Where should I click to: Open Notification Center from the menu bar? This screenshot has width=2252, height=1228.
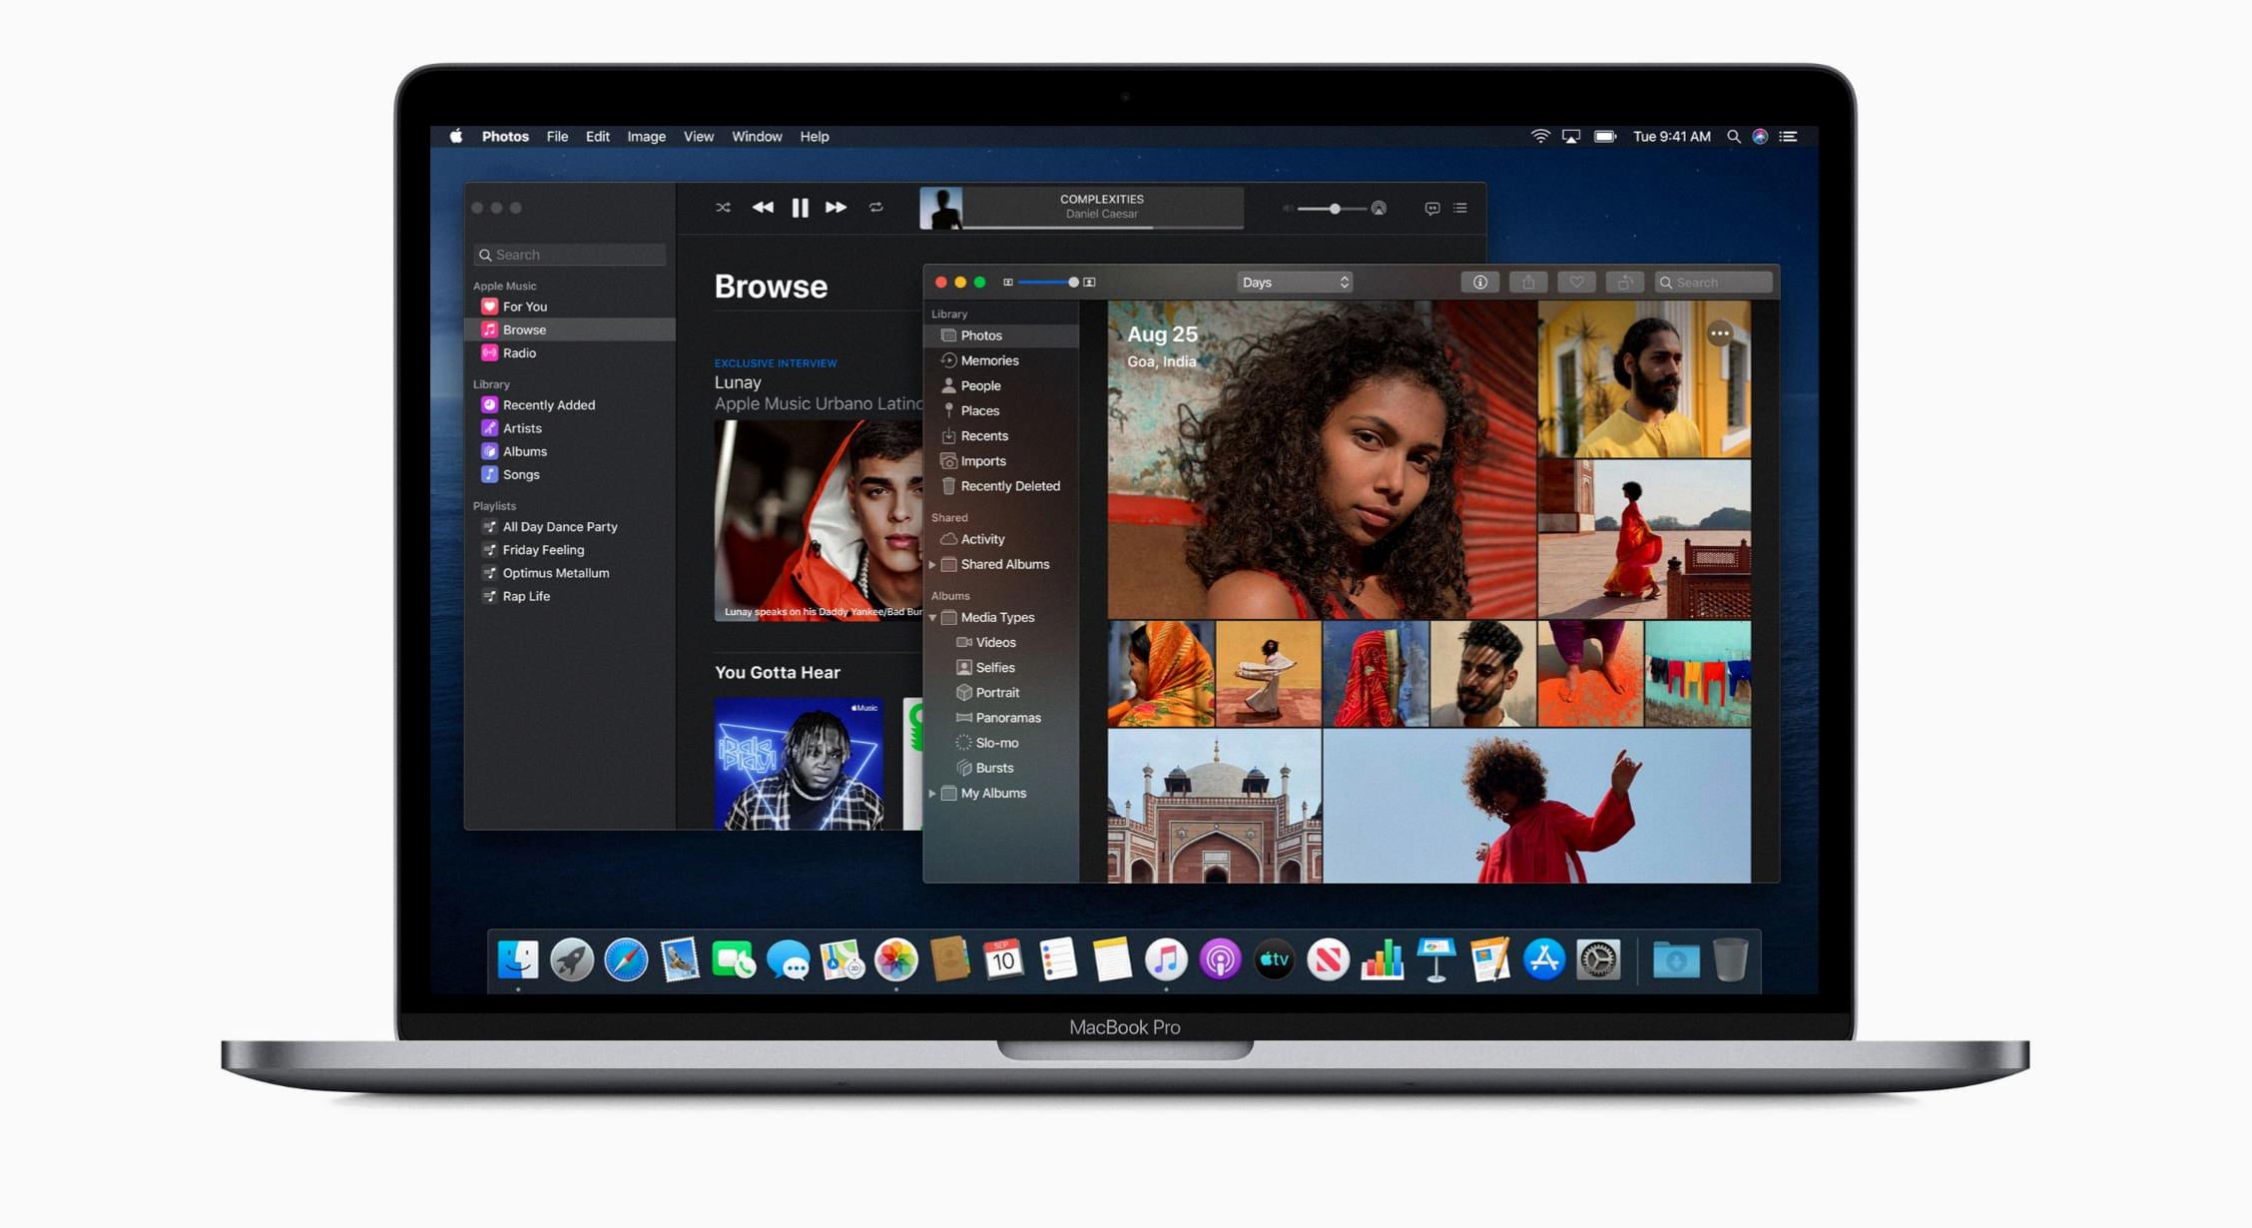click(x=1789, y=137)
